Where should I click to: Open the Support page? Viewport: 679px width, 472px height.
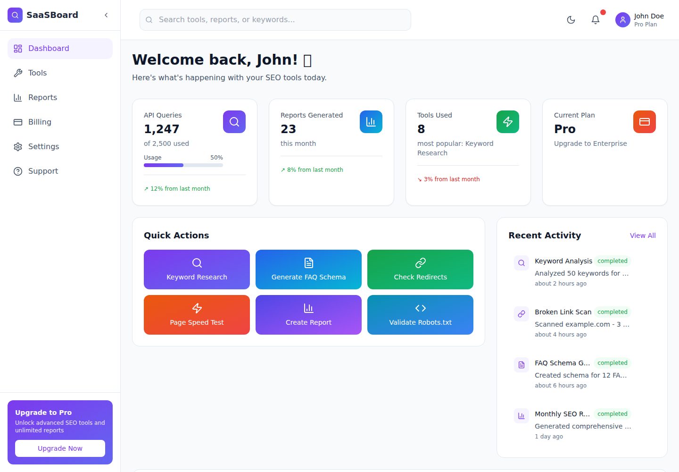60,171
